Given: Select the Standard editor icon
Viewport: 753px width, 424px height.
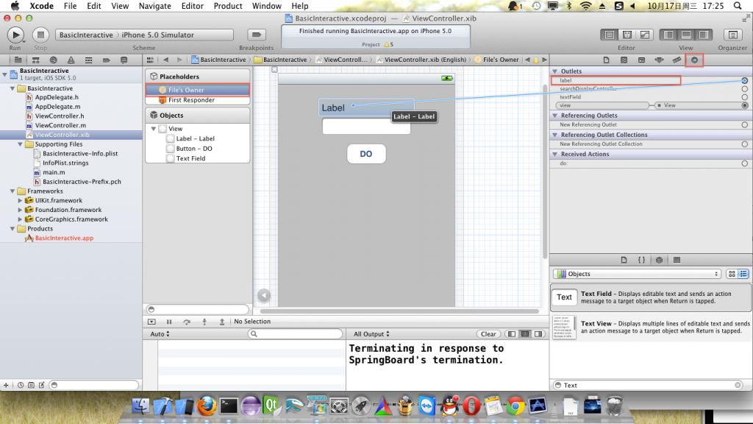Looking at the screenshot, I should coord(610,35).
